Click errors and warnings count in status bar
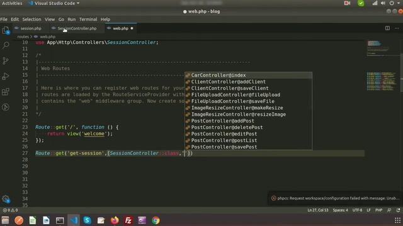 [x=10, y=210]
